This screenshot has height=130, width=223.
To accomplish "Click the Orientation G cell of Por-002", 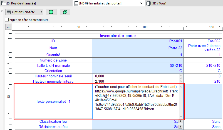I will [203, 71].
